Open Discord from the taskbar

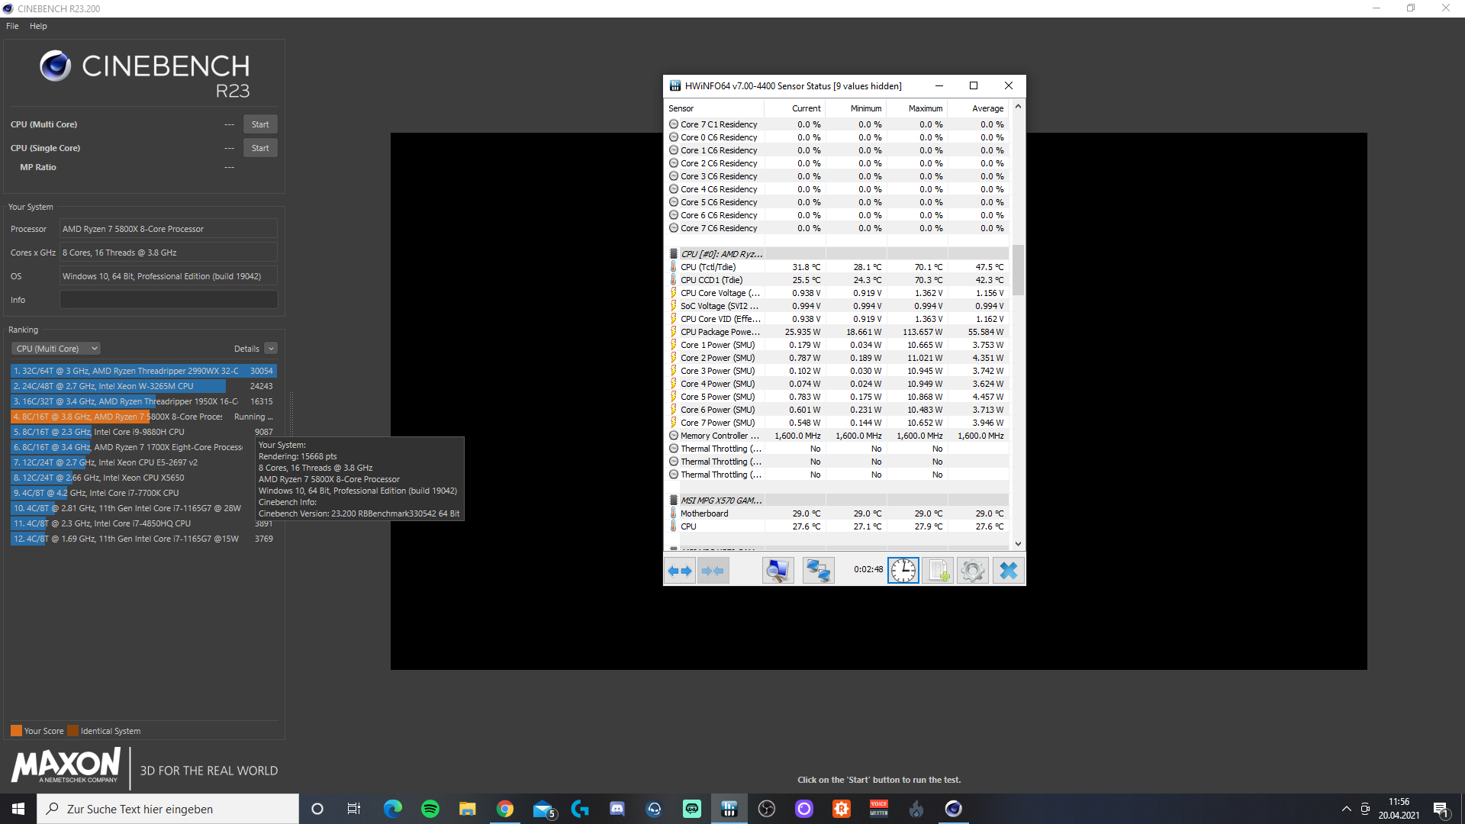[x=617, y=809]
